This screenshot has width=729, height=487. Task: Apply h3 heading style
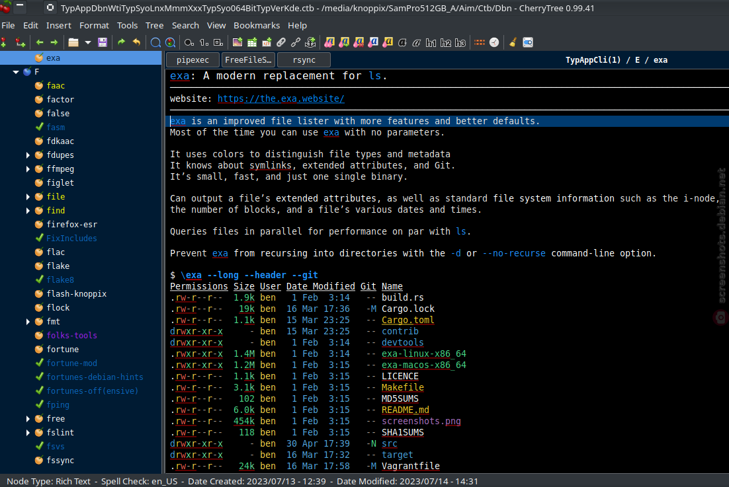pyautogui.click(x=460, y=43)
